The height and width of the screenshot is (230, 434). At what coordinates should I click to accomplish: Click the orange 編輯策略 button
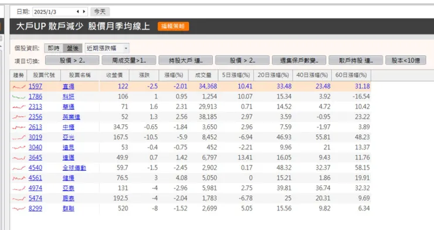(173, 26)
